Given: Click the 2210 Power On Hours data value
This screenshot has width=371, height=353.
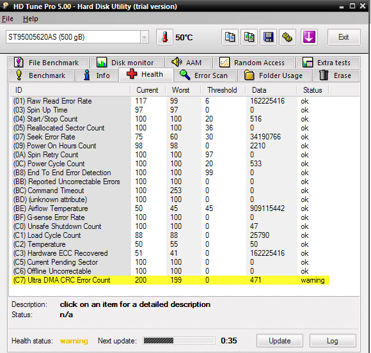Looking at the screenshot, I should [x=258, y=146].
